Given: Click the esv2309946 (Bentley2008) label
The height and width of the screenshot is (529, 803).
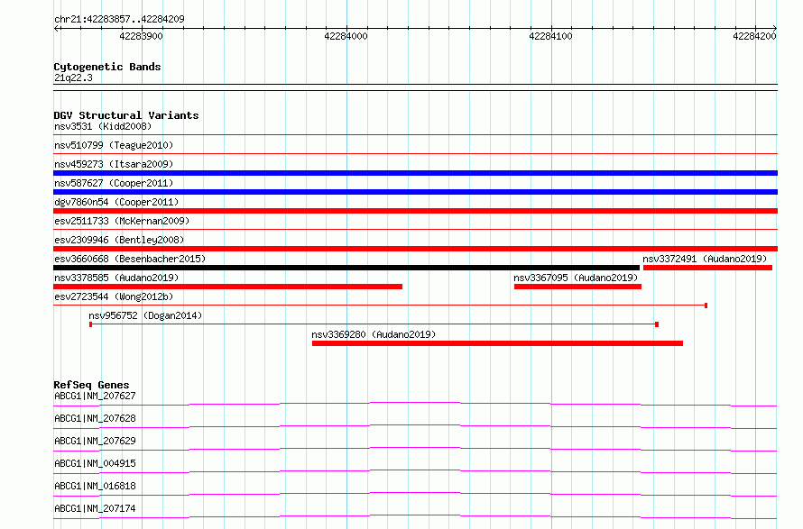Looking at the screenshot, I should click(x=119, y=240).
